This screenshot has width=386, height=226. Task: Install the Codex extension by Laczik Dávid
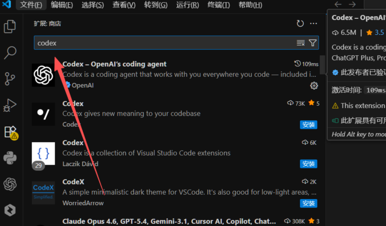tap(308, 164)
